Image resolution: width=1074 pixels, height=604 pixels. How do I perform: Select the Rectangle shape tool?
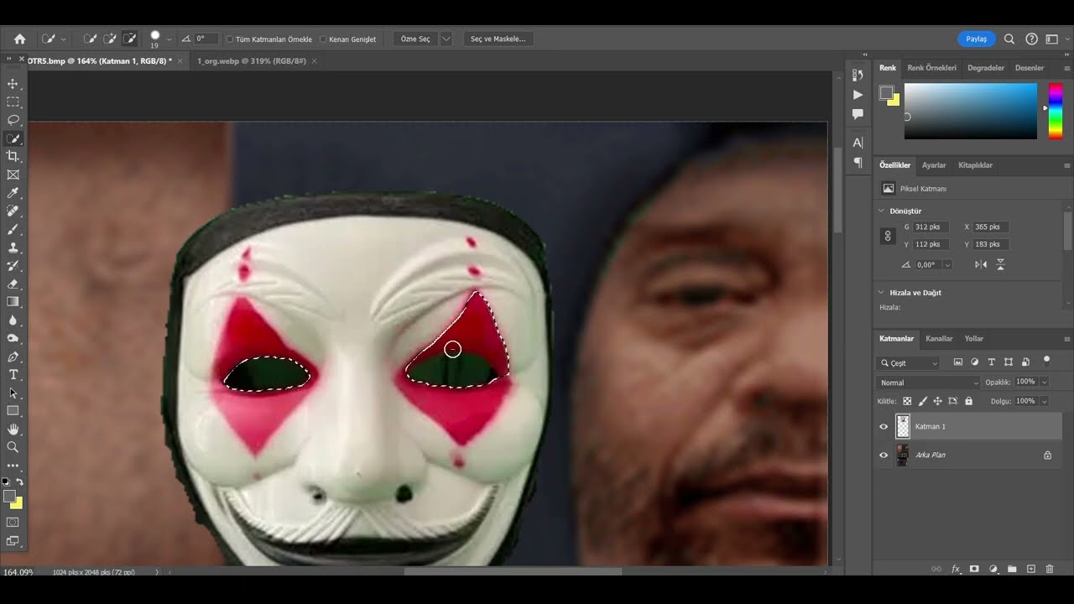(13, 410)
